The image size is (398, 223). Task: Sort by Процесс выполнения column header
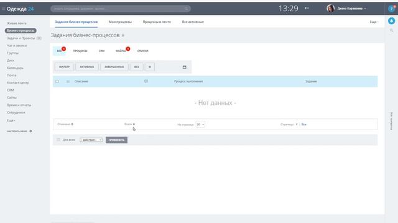pos(188,81)
